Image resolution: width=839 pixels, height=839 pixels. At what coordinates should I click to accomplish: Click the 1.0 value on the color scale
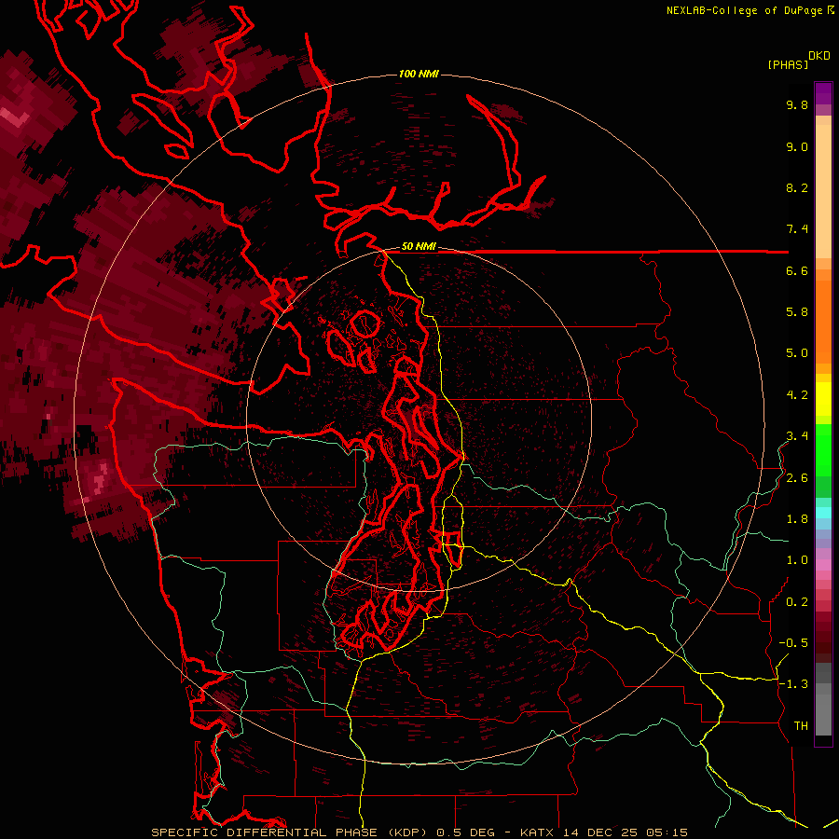[797, 560]
